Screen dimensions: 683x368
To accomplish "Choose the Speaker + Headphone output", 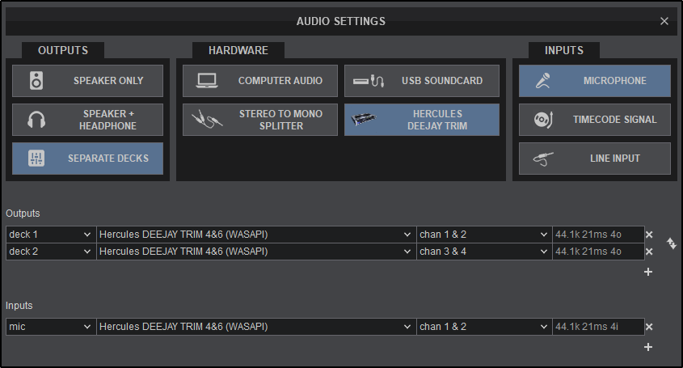I will (x=87, y=120).
